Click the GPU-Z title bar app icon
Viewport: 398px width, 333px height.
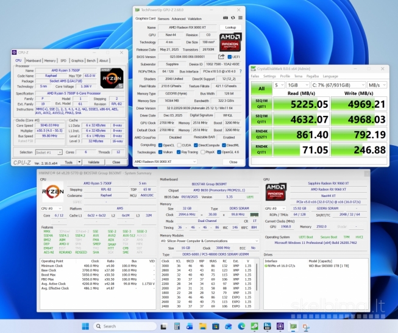point(137,10)
